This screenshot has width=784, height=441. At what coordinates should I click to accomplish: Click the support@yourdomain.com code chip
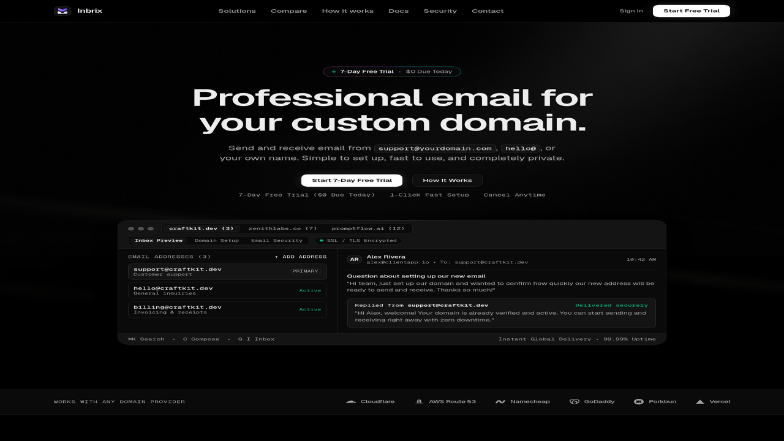tap(435, 148)
